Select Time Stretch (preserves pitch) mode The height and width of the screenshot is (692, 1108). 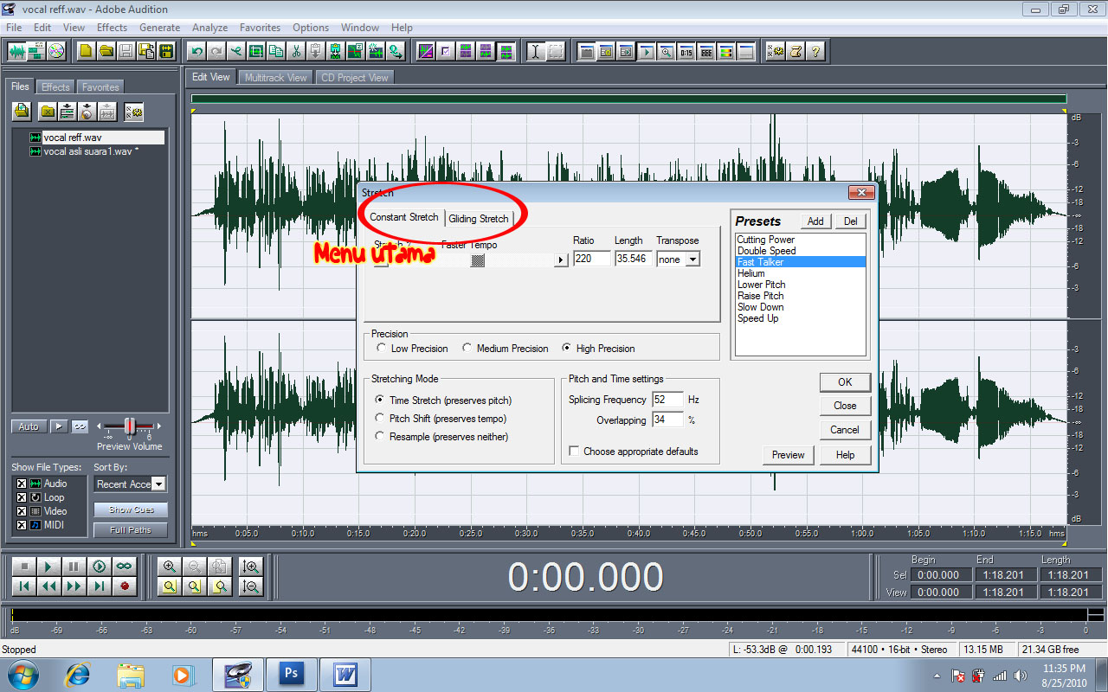point(380,400)
